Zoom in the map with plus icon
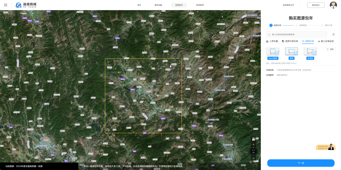 [x=253, y=144]
